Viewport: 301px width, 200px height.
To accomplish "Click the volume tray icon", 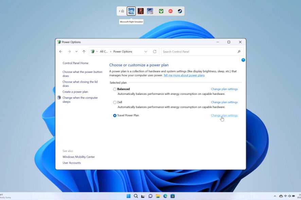I will point(289,196).
